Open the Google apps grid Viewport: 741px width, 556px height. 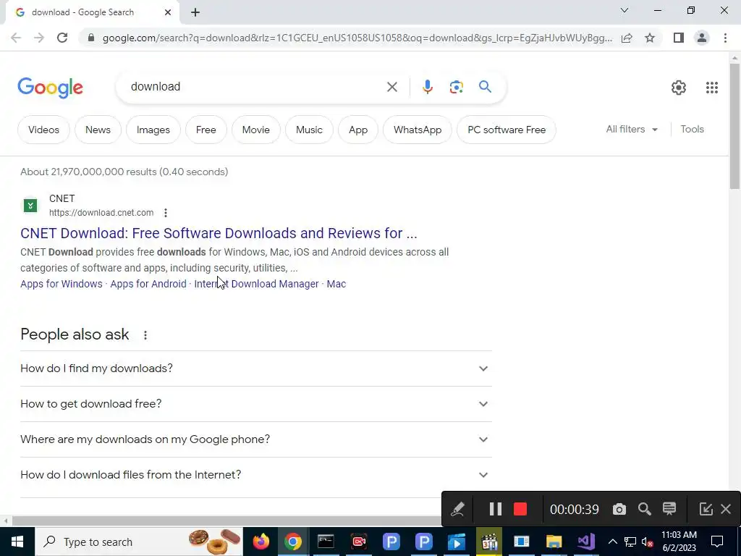(712, 88)
